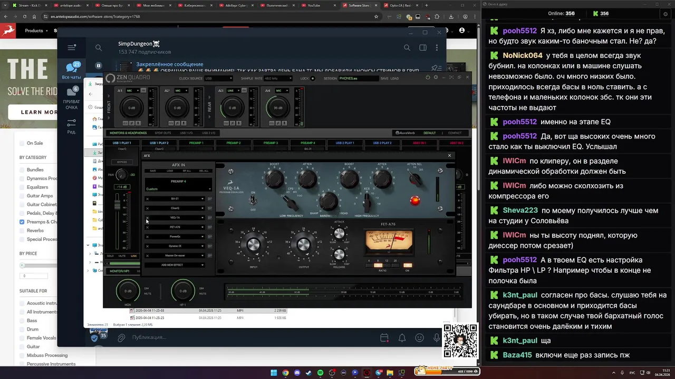Check the Drum checkbox under Suitable For

[22, 329]
